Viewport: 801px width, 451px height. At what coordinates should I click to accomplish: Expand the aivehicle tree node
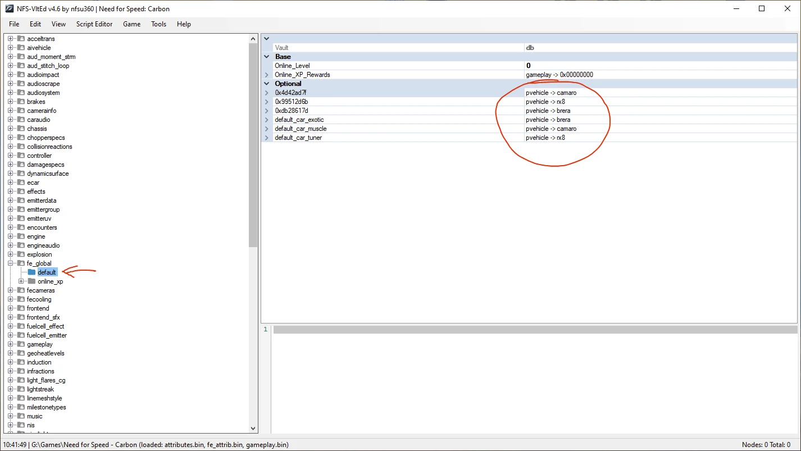(10, 48)
